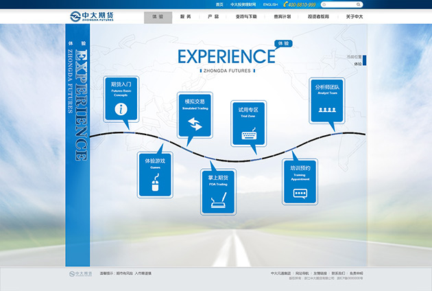Select the 体验 navigation tab
Viewport: 432px width, 291px height.
(x=158, y=17)
